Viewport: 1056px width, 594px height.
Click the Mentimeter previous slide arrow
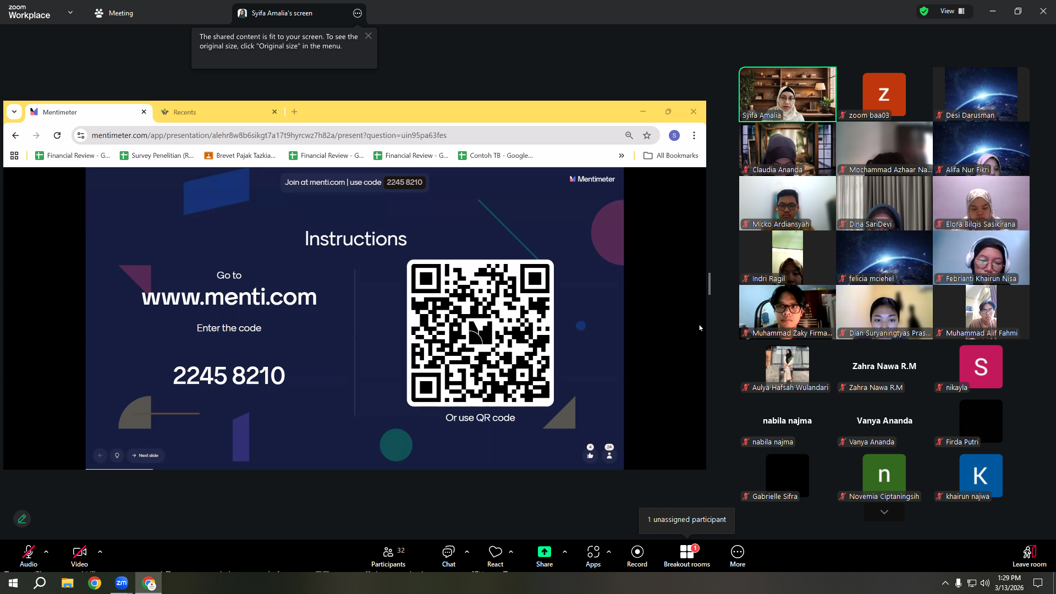[x=100, y=455]
